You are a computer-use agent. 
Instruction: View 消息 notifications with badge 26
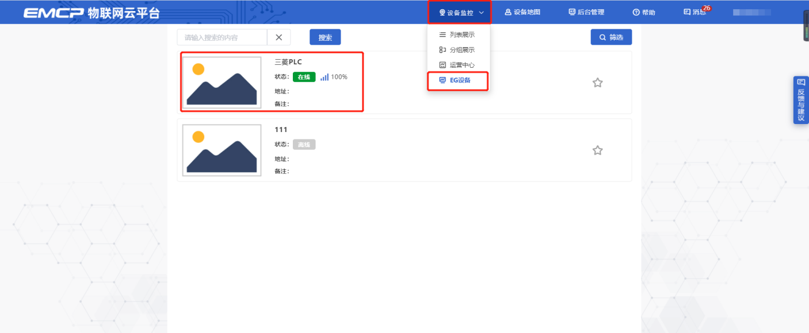point(694,12)
